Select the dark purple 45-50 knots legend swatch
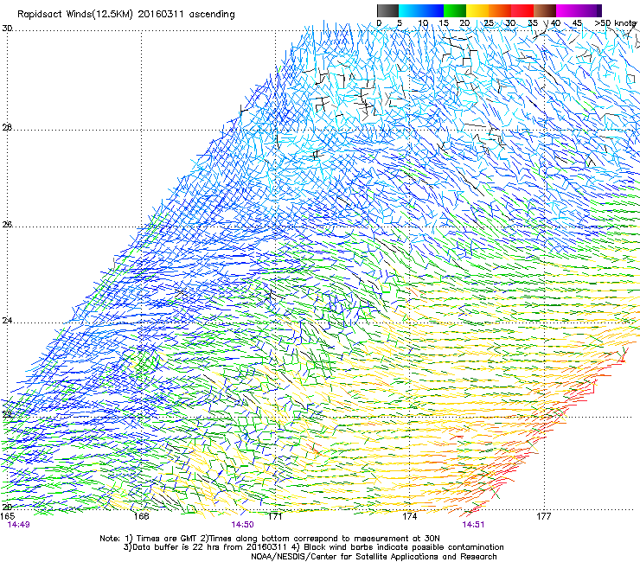Viewport: 640px width, 562px height. click(x=590, y=10)
